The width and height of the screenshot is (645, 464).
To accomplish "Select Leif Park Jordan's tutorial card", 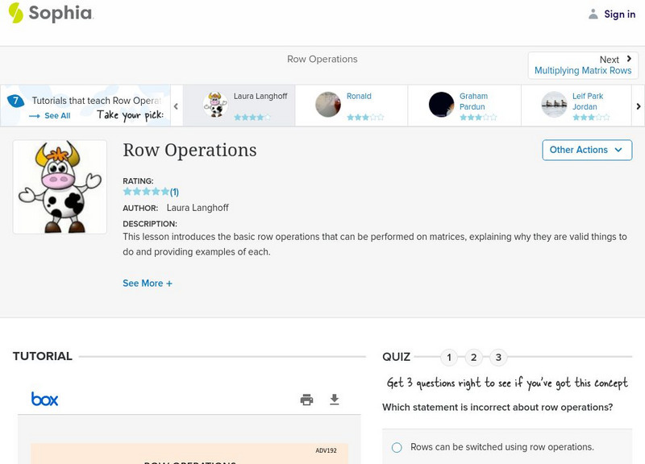I will (x=576, y=106).
